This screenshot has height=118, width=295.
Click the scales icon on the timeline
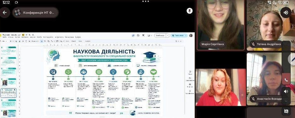click(68, 72)
